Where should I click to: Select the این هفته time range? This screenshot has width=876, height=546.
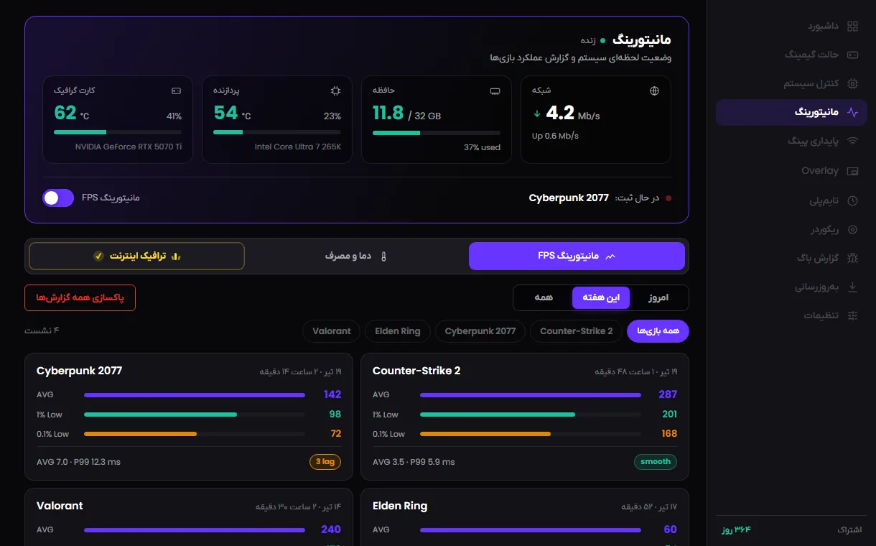(x=600, y=297)
